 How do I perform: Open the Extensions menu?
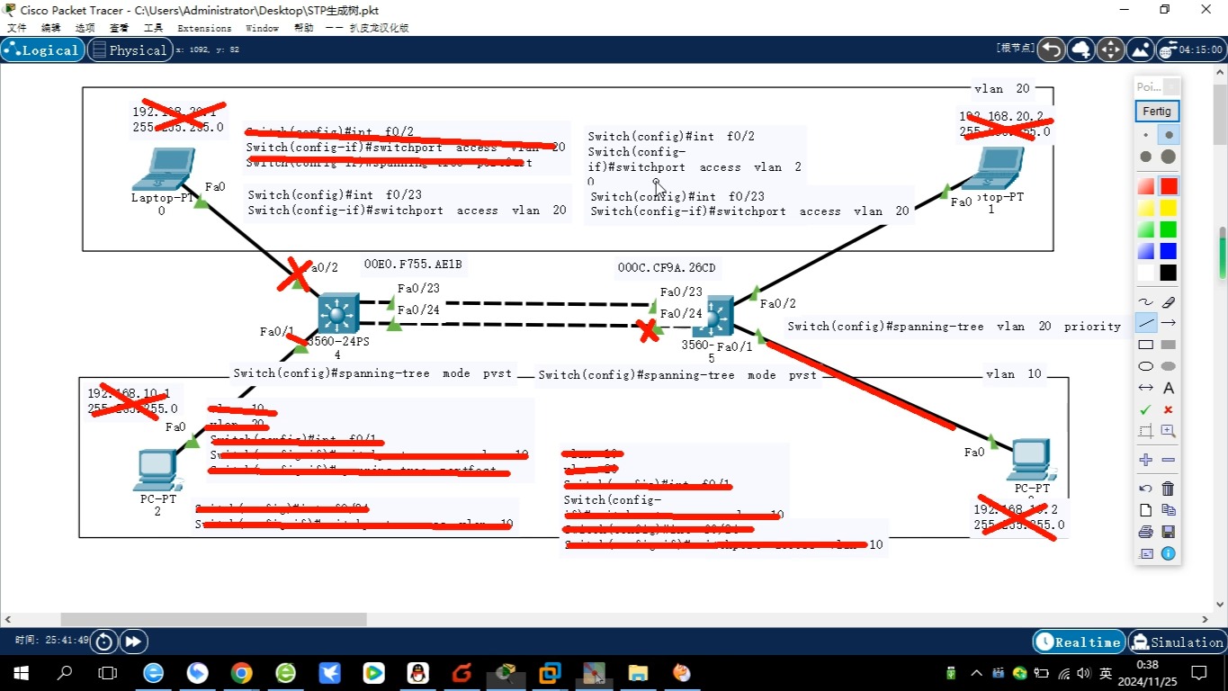204,28
